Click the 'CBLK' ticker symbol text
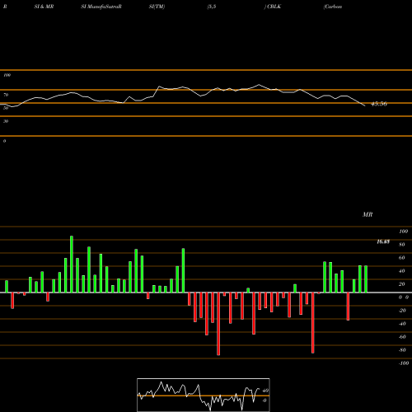The width and height of the screenshot is (412, 412). [x=274, y=7]
